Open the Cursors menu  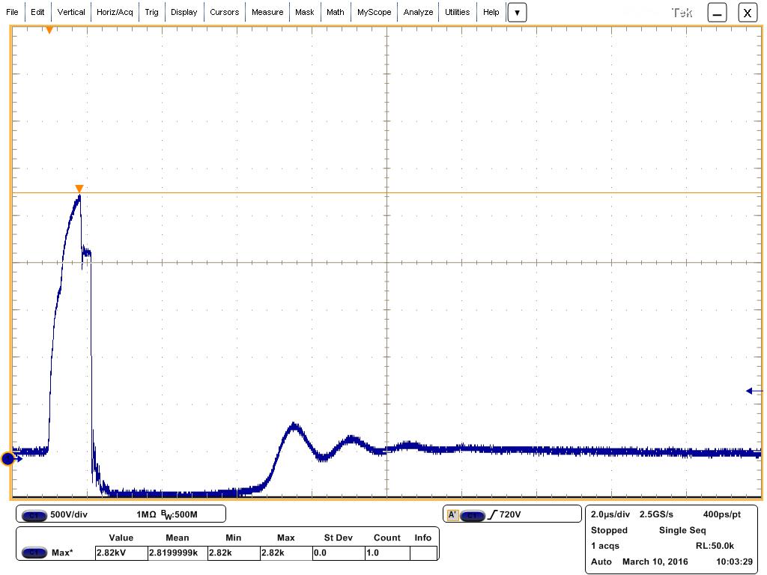224,13
